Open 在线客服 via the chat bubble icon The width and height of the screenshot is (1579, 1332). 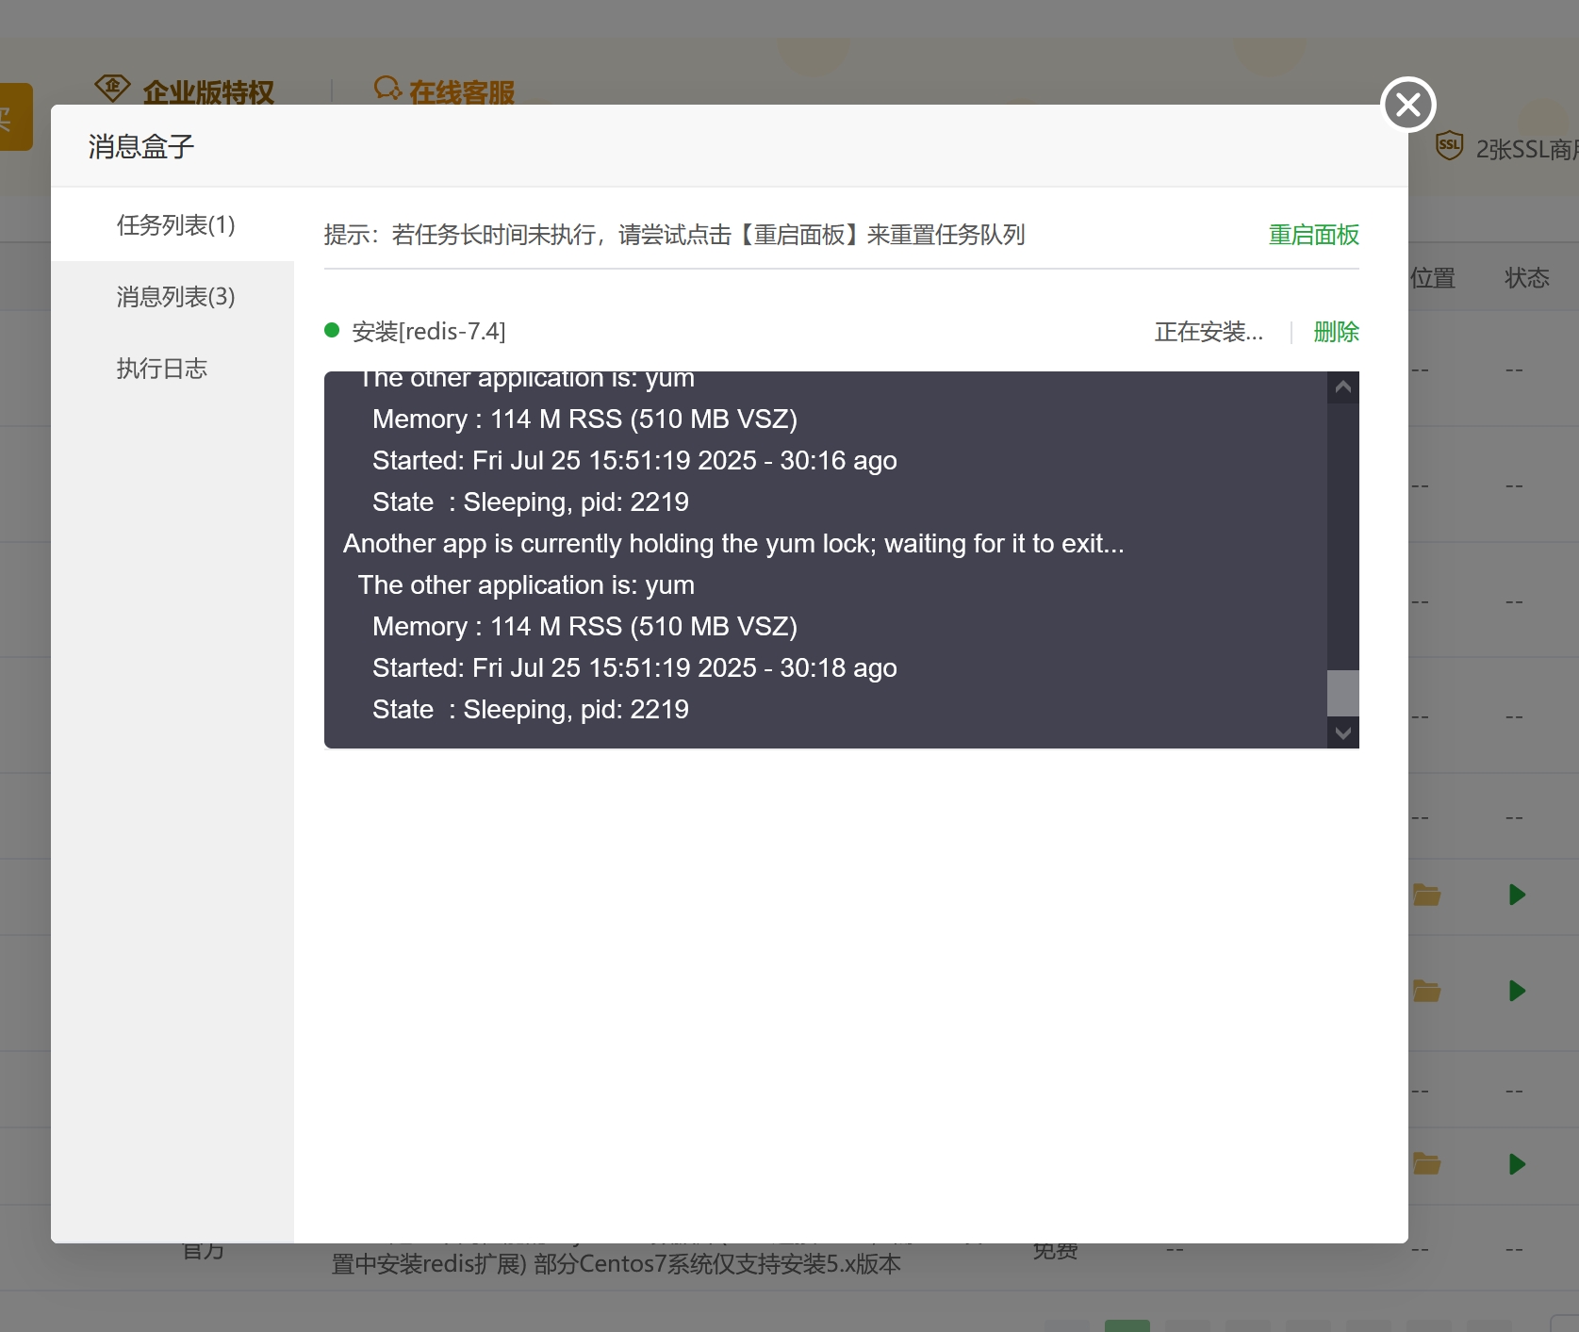coord(387,88)
